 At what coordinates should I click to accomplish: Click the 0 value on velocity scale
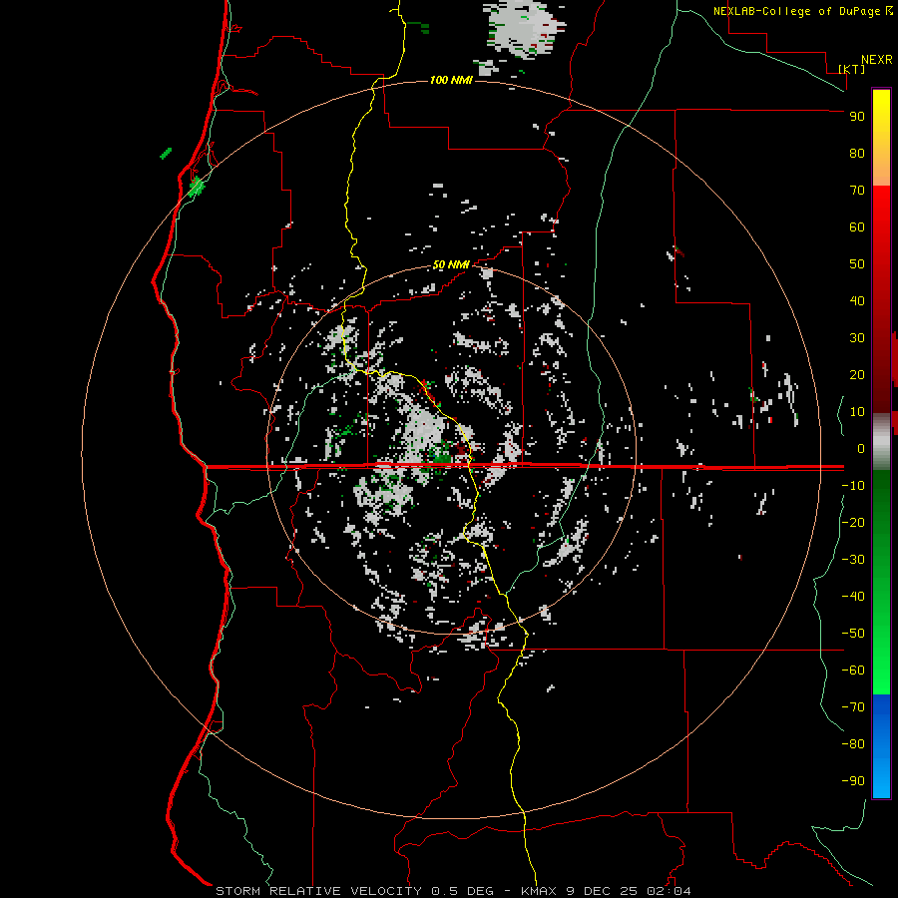click(x=861, y=448)
